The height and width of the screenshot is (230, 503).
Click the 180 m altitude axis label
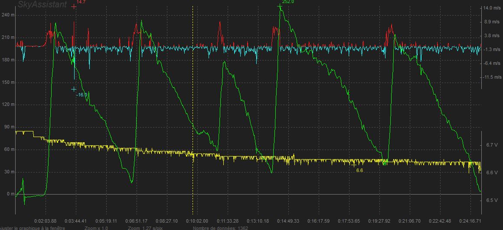(x=8, y=60)
